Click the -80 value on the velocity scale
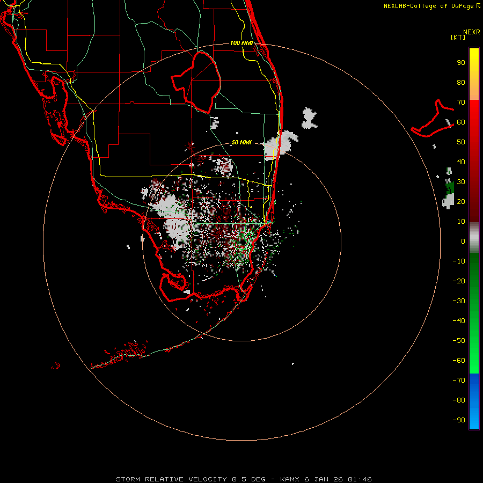Screen dimensions: 483x483 [459, 400]
